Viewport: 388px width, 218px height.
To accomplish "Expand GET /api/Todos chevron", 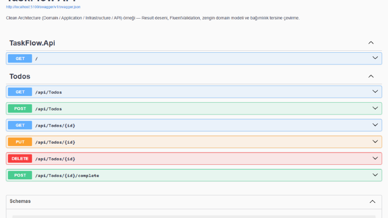I will (x=375, y=91).
